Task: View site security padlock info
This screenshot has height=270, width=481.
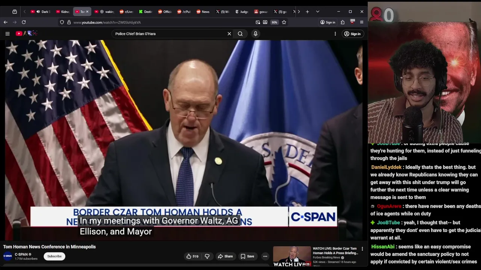Action: click(69, 22)
